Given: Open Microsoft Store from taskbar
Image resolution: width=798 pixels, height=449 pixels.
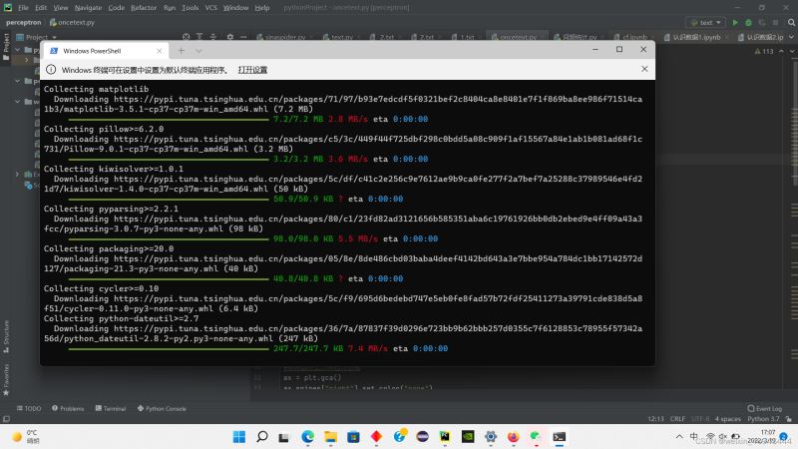Looking at the screenshot, I should (353, 437).
